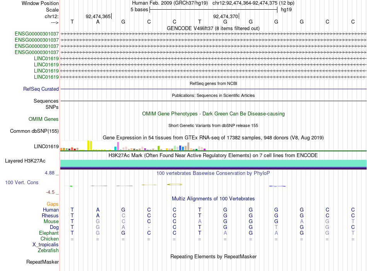Click the 92,474,365 position marker

(x=98, y=16)
